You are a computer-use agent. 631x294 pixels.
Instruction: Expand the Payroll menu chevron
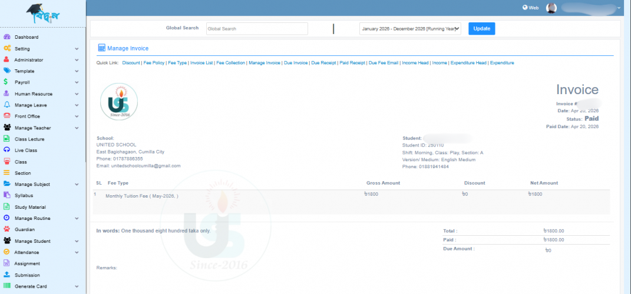[77, 83]
